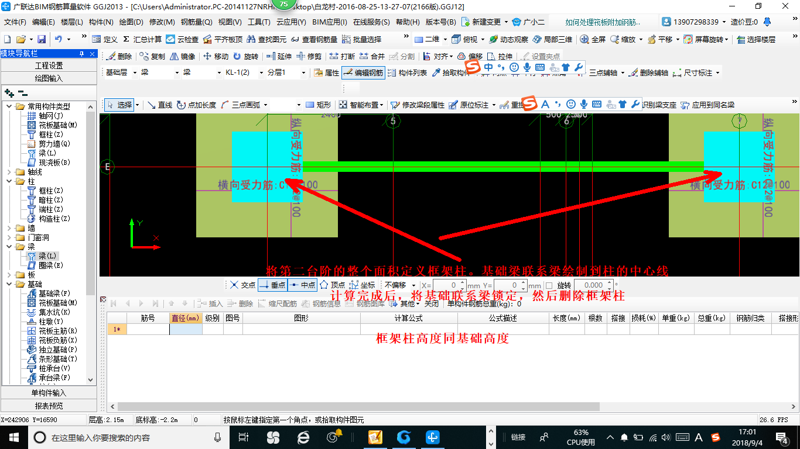Select the 矩形 rectangle drawing tool
800x449 pixels.
click(318, 105)
